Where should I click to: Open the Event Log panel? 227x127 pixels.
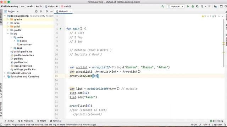click(216, 121)
